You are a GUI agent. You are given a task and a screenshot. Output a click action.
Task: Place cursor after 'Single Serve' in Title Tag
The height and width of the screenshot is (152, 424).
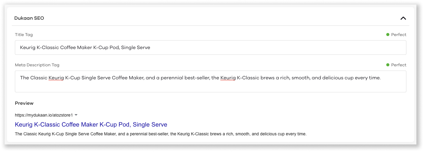coord(151,48)
